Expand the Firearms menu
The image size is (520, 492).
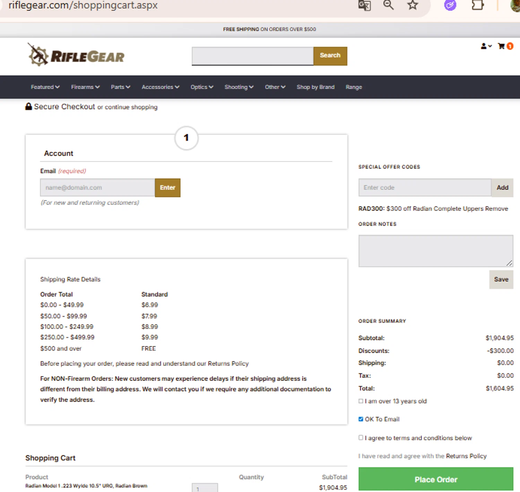[x=85, y=87]
